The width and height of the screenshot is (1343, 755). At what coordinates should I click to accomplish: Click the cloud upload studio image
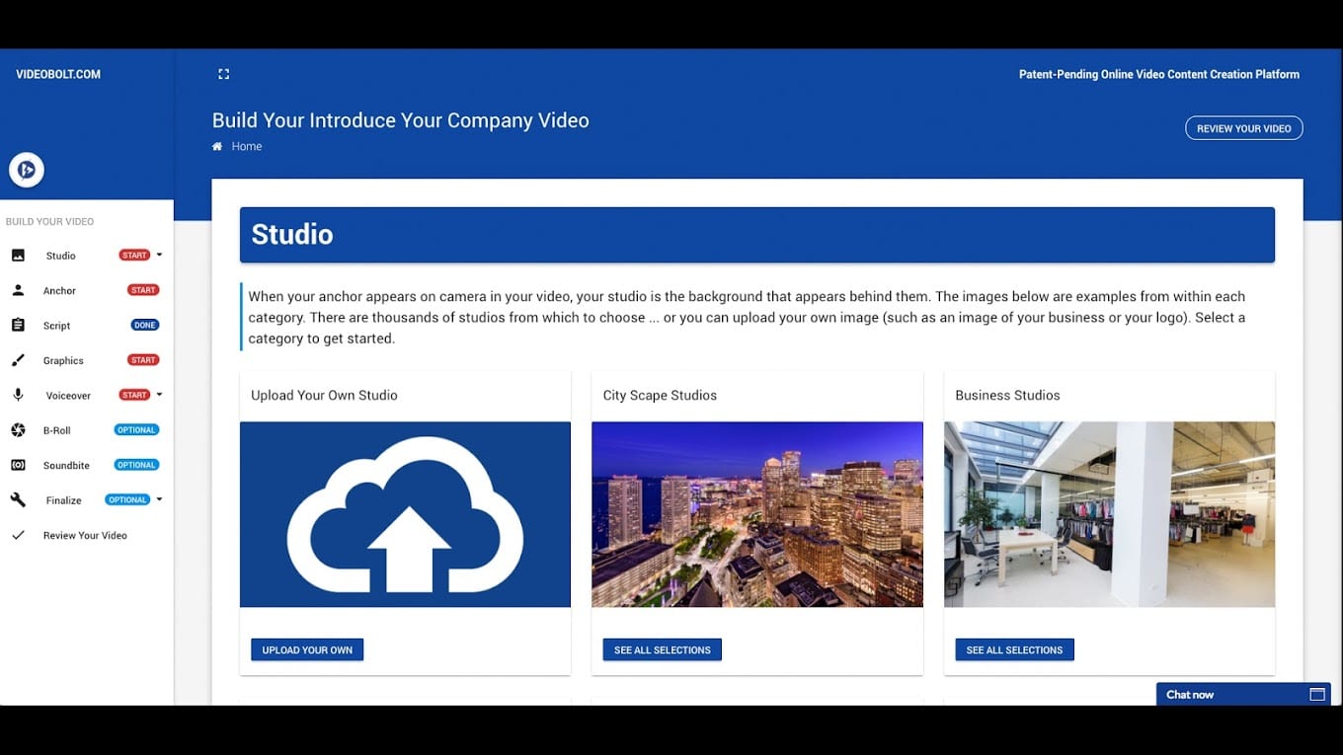[x=405, y=514]
